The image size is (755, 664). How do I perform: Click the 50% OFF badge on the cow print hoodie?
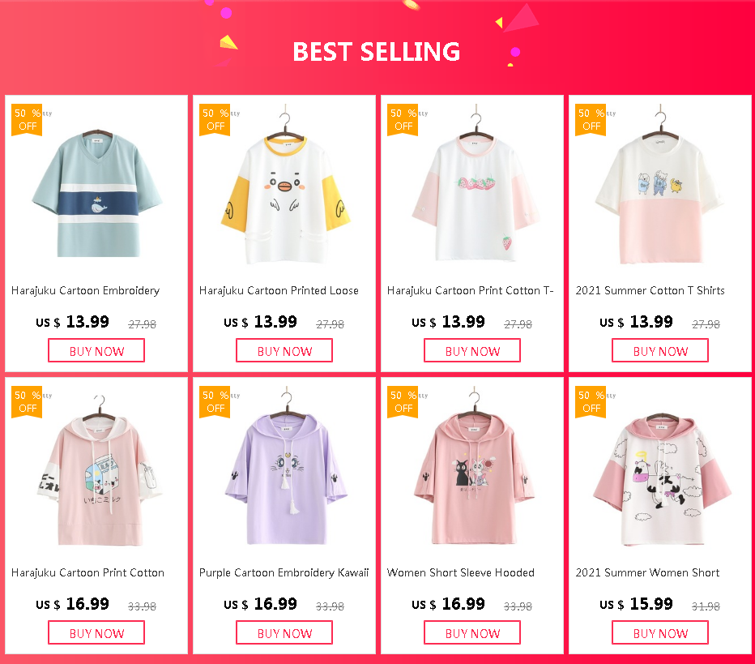click(x=591, y=402)
